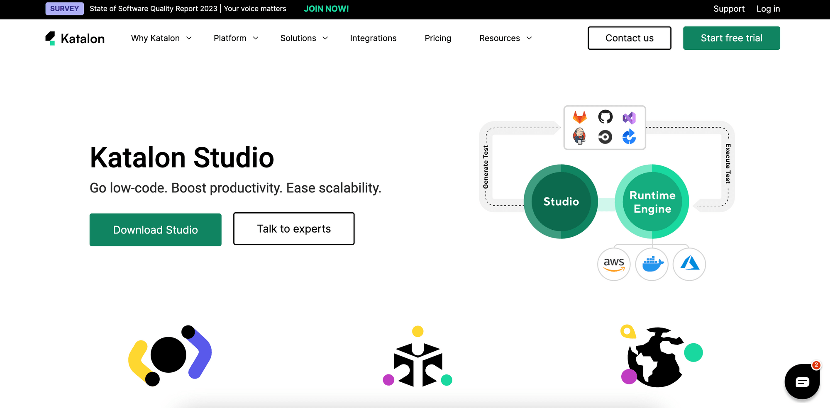Screen dimensions: 830x408
Task: Open the chat widget bubble
Action: pos(802,381)
